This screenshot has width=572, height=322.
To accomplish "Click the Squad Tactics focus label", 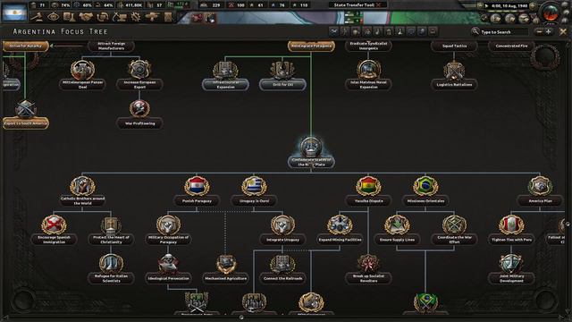I will (454, 46).
